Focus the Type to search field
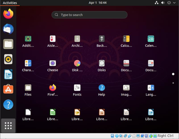This screenshot has height=139, width=179. (x=89, y=15)
